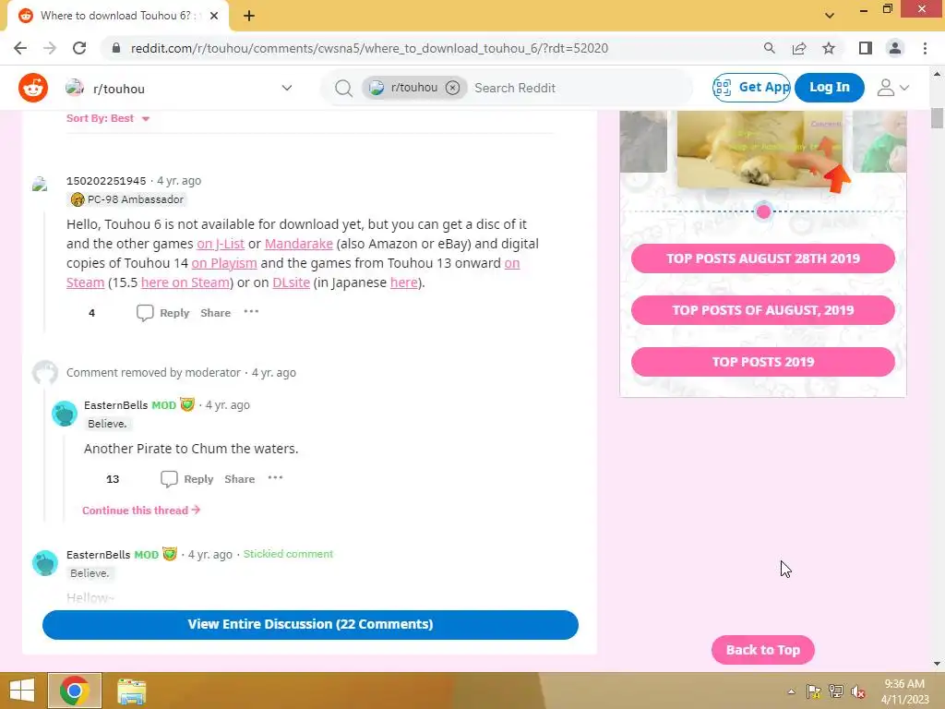Image resolution: width=945 pixels, height=709 pixels.
Task: Toggle the browser side panel
Action: tap(866, 48)
